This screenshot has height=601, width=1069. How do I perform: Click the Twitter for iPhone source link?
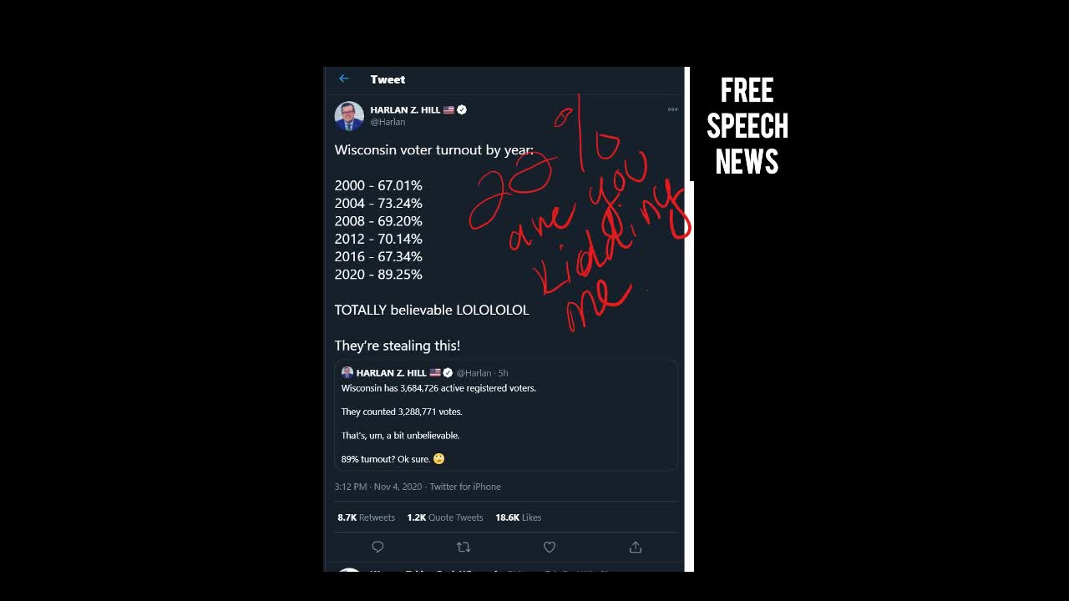click(x=465, y=487)
